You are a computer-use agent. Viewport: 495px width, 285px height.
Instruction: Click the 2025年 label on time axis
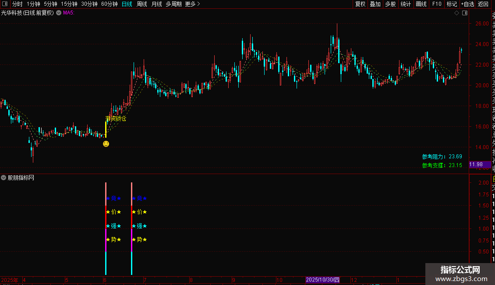pos(10,280)
